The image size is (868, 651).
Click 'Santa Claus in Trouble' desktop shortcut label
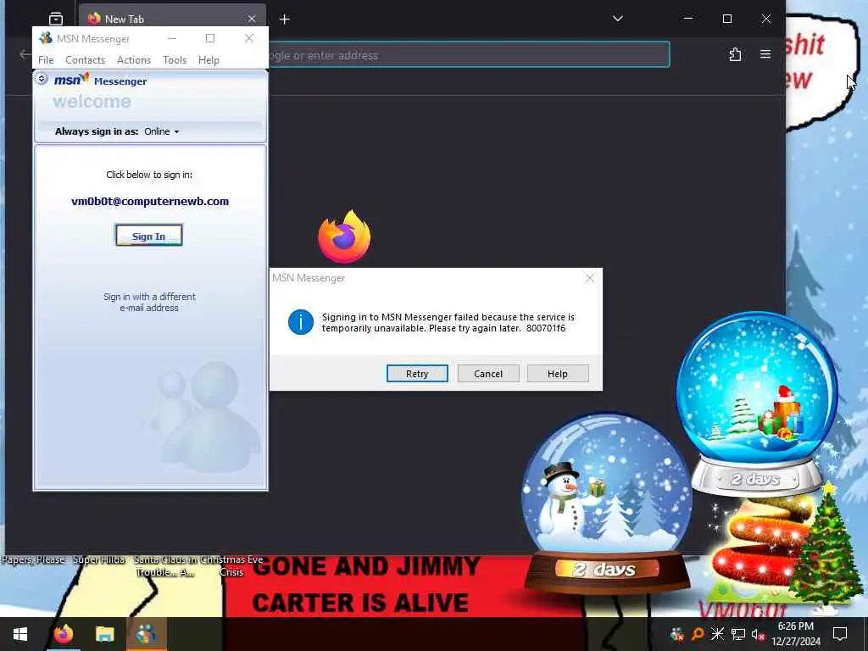[164, 565]
